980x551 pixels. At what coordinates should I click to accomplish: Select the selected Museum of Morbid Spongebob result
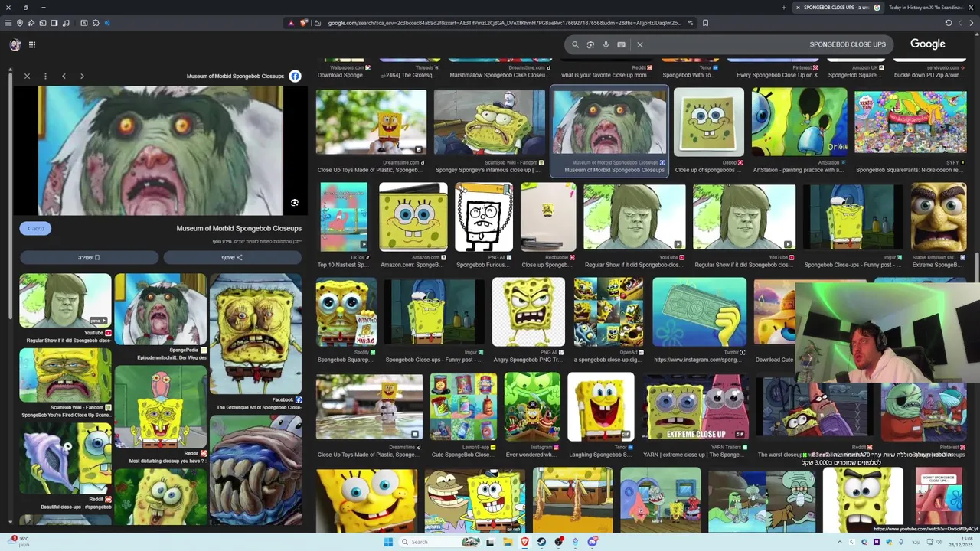tap(609, 132)
